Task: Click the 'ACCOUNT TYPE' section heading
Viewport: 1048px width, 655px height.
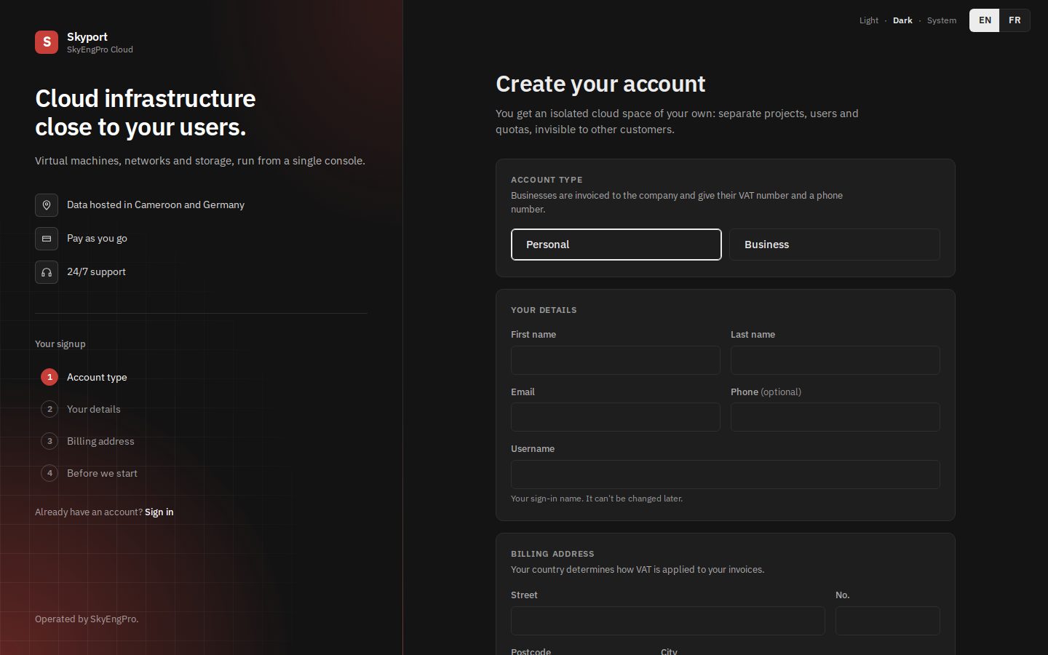Action: 547,180
